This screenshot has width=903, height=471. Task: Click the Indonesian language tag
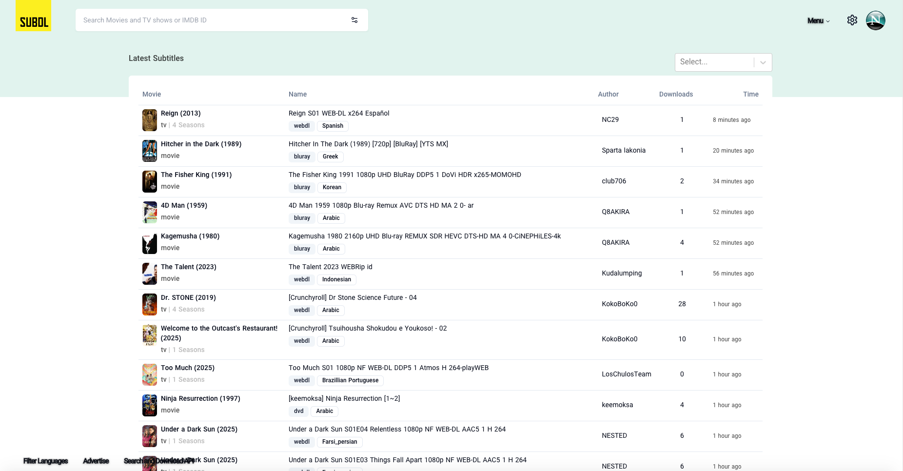click(336, 279)
